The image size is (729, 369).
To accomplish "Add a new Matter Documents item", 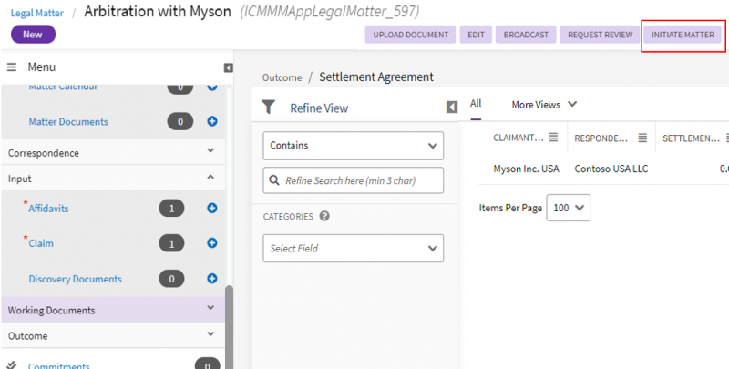I will 212,121.
